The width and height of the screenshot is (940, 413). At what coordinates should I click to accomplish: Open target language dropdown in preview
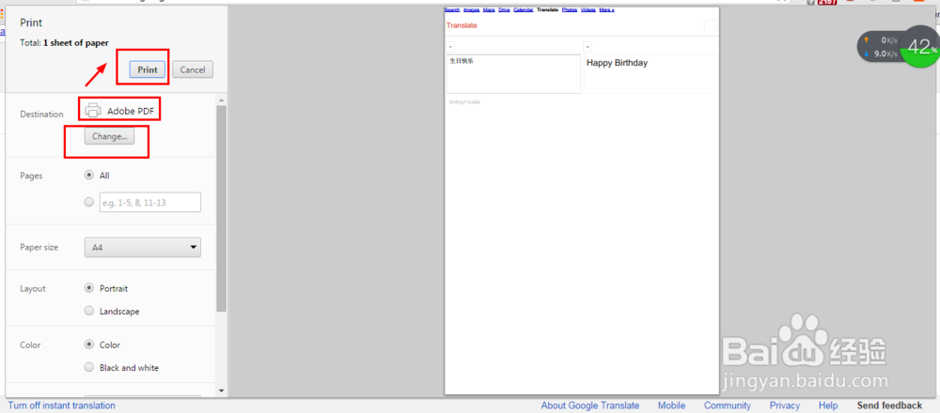click(x=587, y=47)
